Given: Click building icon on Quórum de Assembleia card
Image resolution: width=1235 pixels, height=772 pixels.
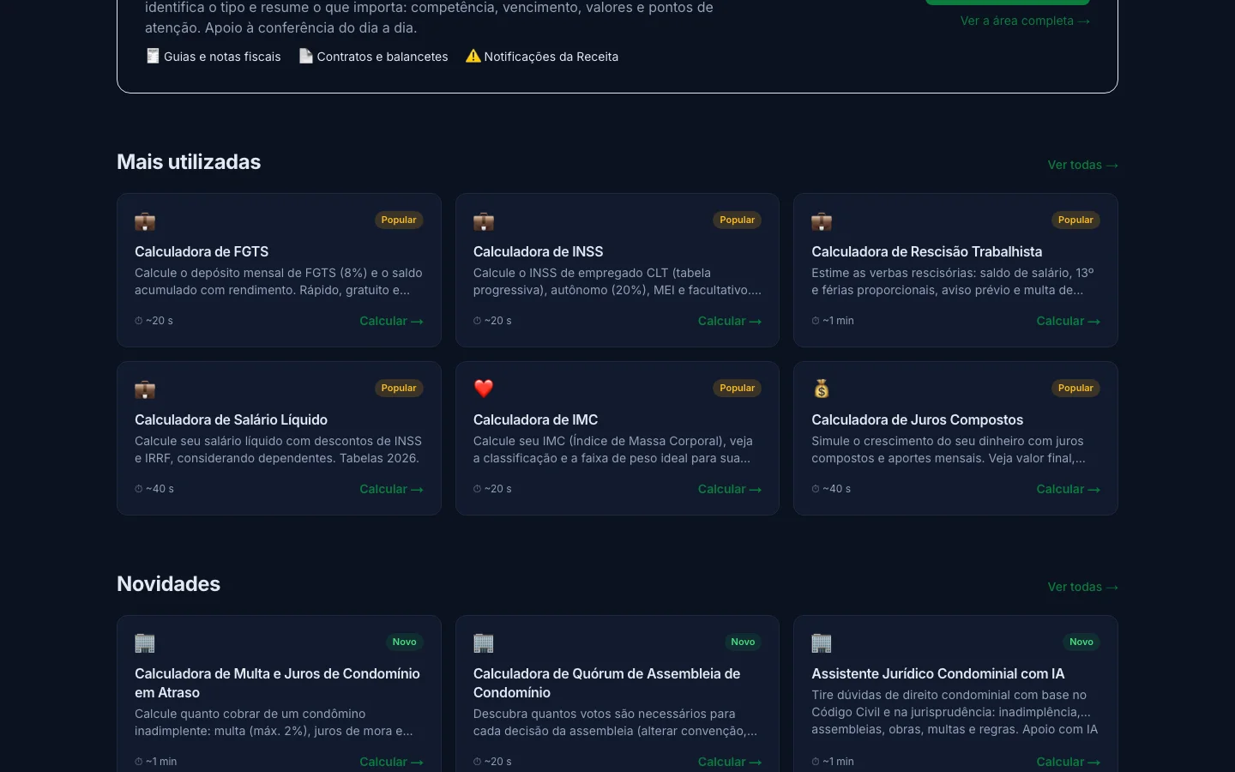Looking at the screenshot, I should [484, 643].
